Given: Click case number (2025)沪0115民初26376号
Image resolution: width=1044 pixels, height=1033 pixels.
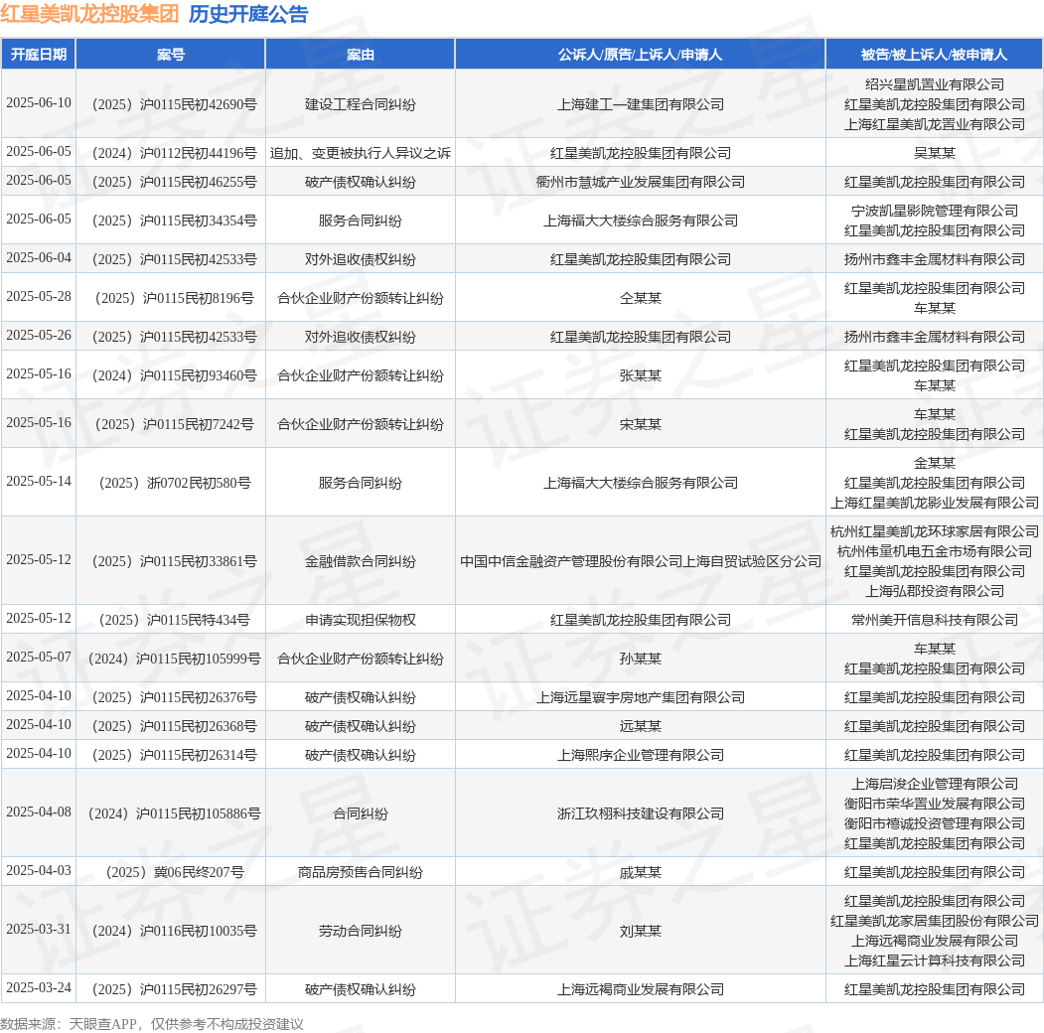Looking at the screenshot, I should (x=175, y=697).
